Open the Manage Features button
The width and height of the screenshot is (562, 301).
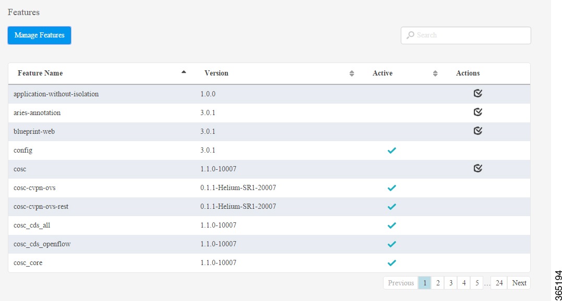[40, 35]
